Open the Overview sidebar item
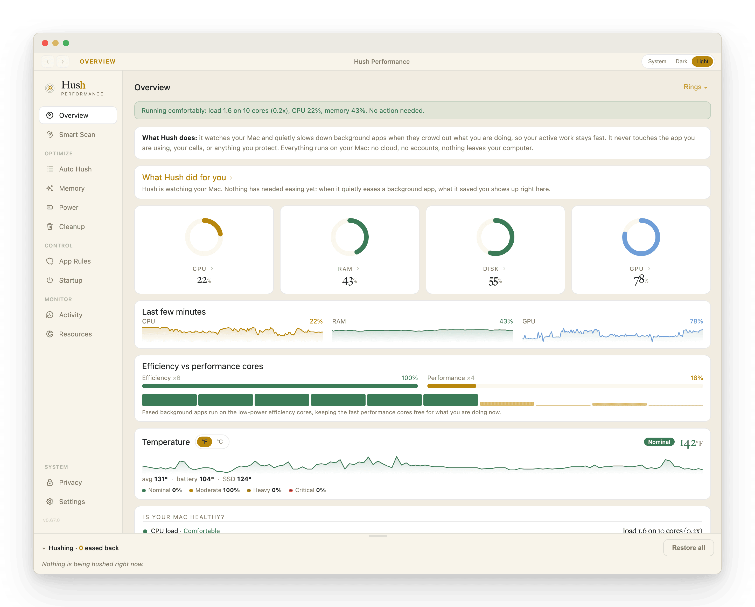 78,115
